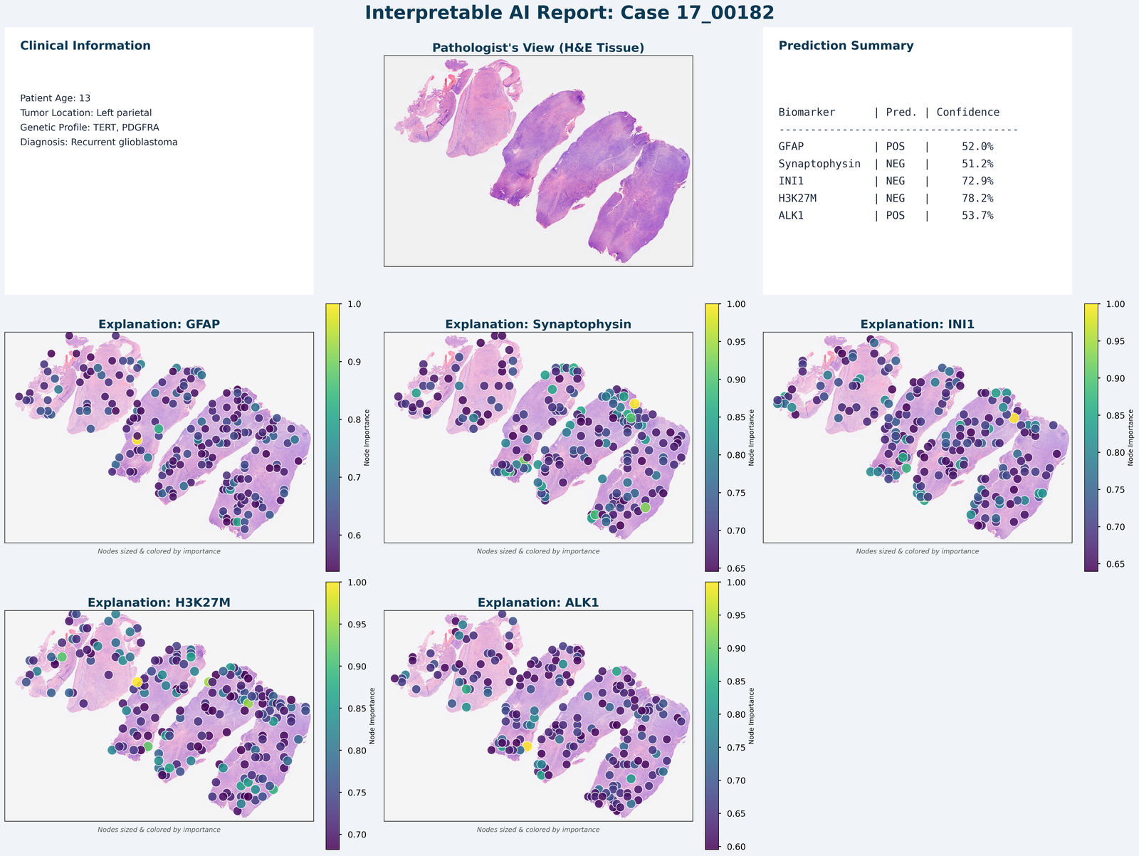
Task: Click the Explanation: H3K27M plot title
Action: (159, 602)
